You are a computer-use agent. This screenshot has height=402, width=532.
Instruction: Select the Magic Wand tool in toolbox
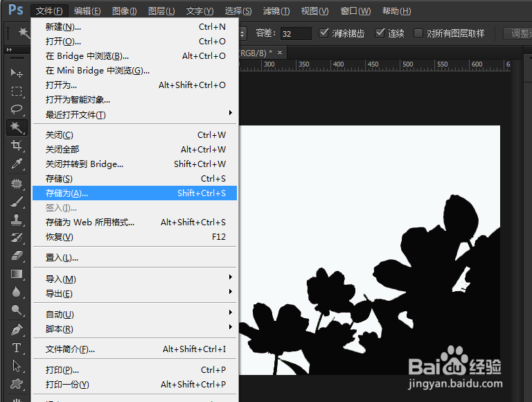17,128
